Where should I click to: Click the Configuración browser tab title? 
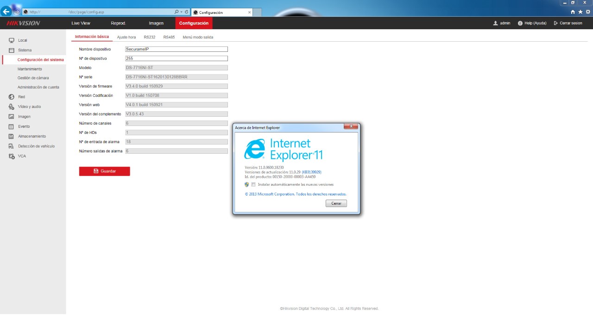[x=211, y=13]
